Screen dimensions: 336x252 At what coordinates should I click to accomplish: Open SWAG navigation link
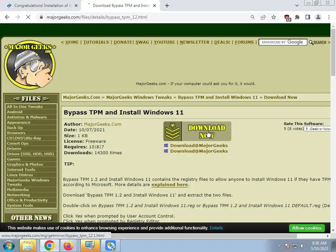click(142, 42)
